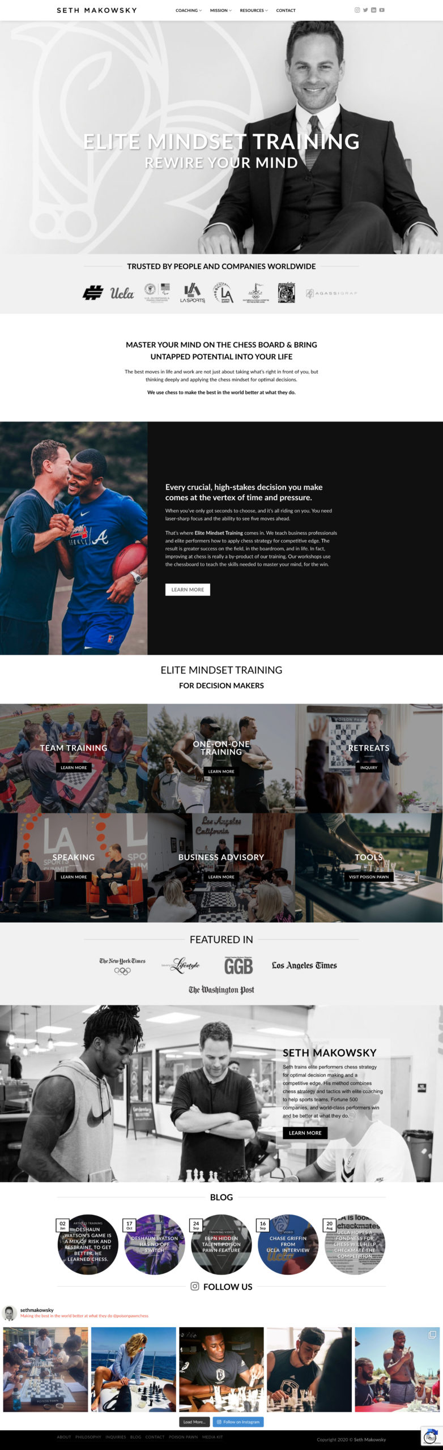
Task: Open the Instagram icon in the header
Action: tap(357, 10)
